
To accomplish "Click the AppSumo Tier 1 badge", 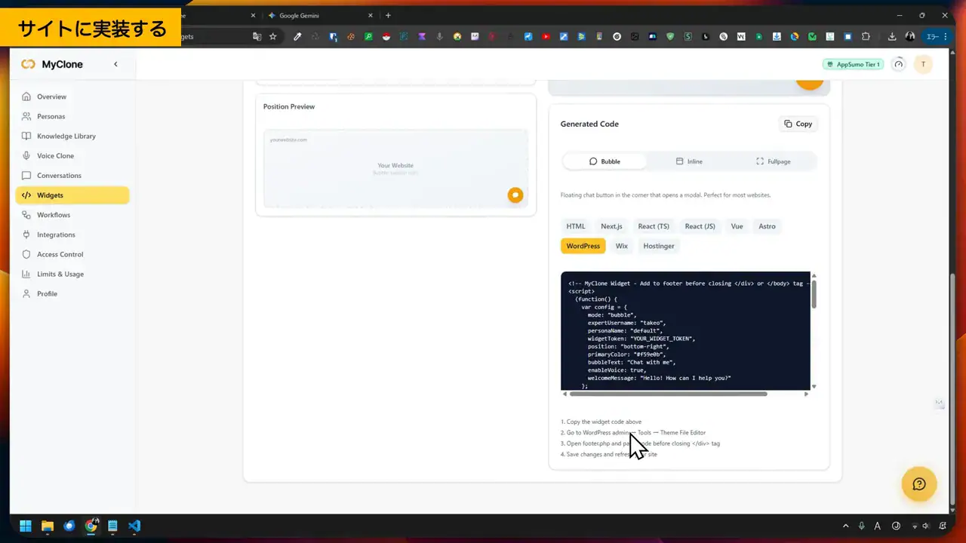I will click(853, 64).
